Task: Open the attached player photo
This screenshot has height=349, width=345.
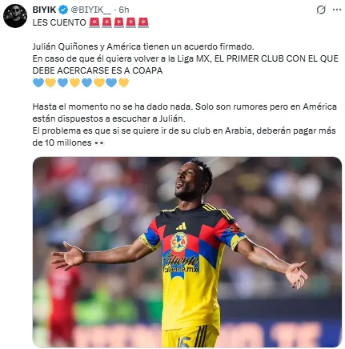Action: (x=187, y=252)
